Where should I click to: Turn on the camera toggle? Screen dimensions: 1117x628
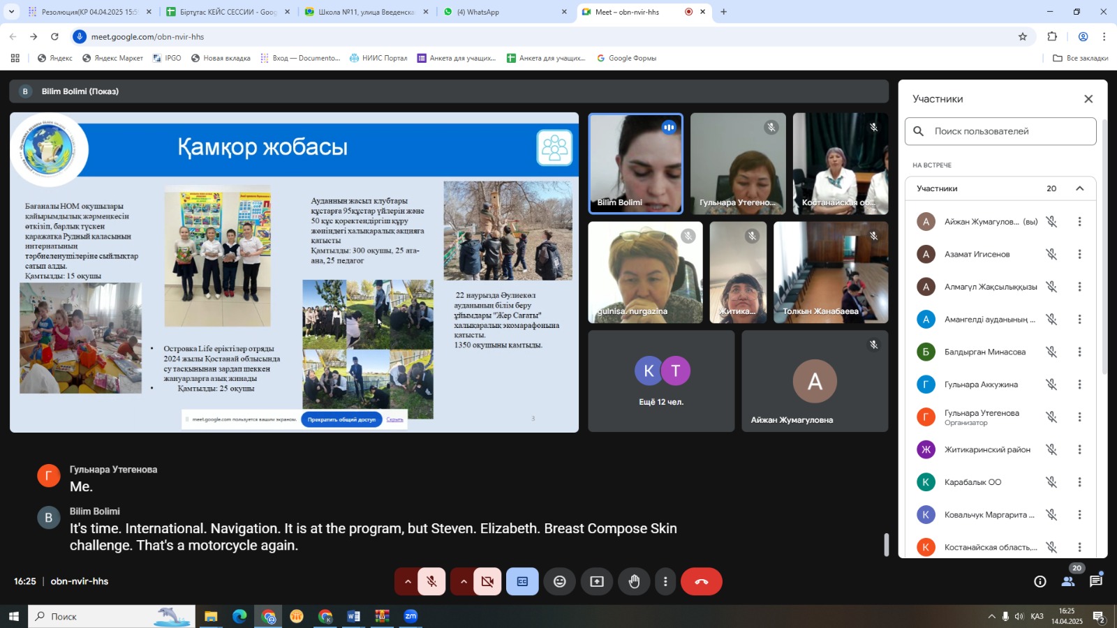[x=487, y=581]
